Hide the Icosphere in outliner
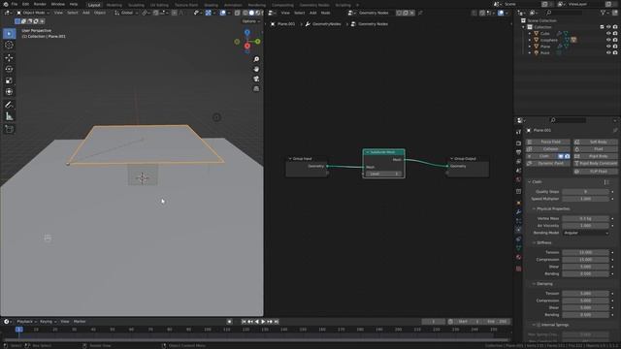The image size is (621, 349). pos(608,40)
